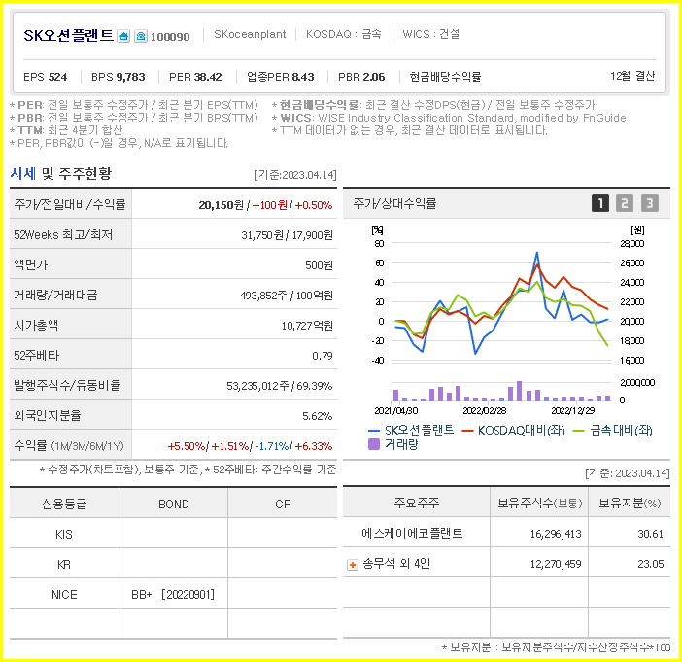Click the 현금배당수익률 label
This screenshot has width=682, height=662.
click(x=445, y=77)
